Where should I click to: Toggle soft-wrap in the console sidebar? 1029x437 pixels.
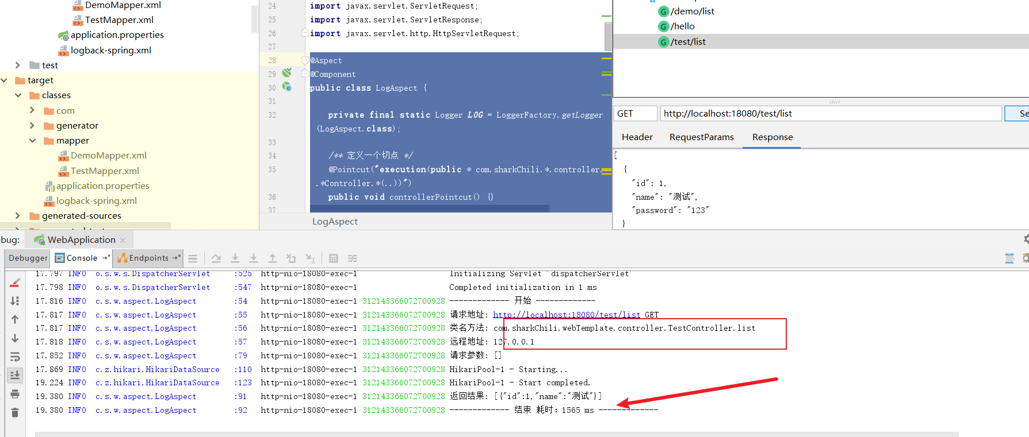[15, 357]
